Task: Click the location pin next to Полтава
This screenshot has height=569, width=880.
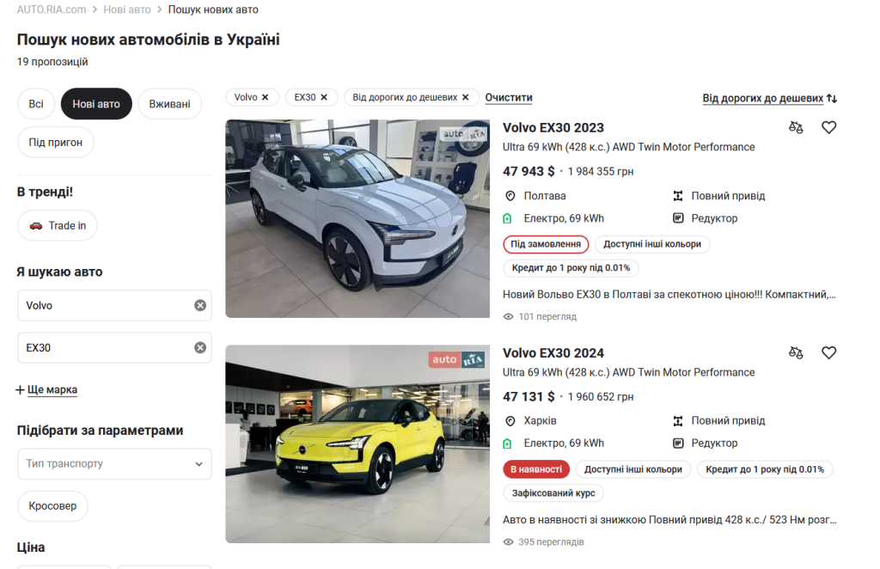Action: [x=510, y=196]
